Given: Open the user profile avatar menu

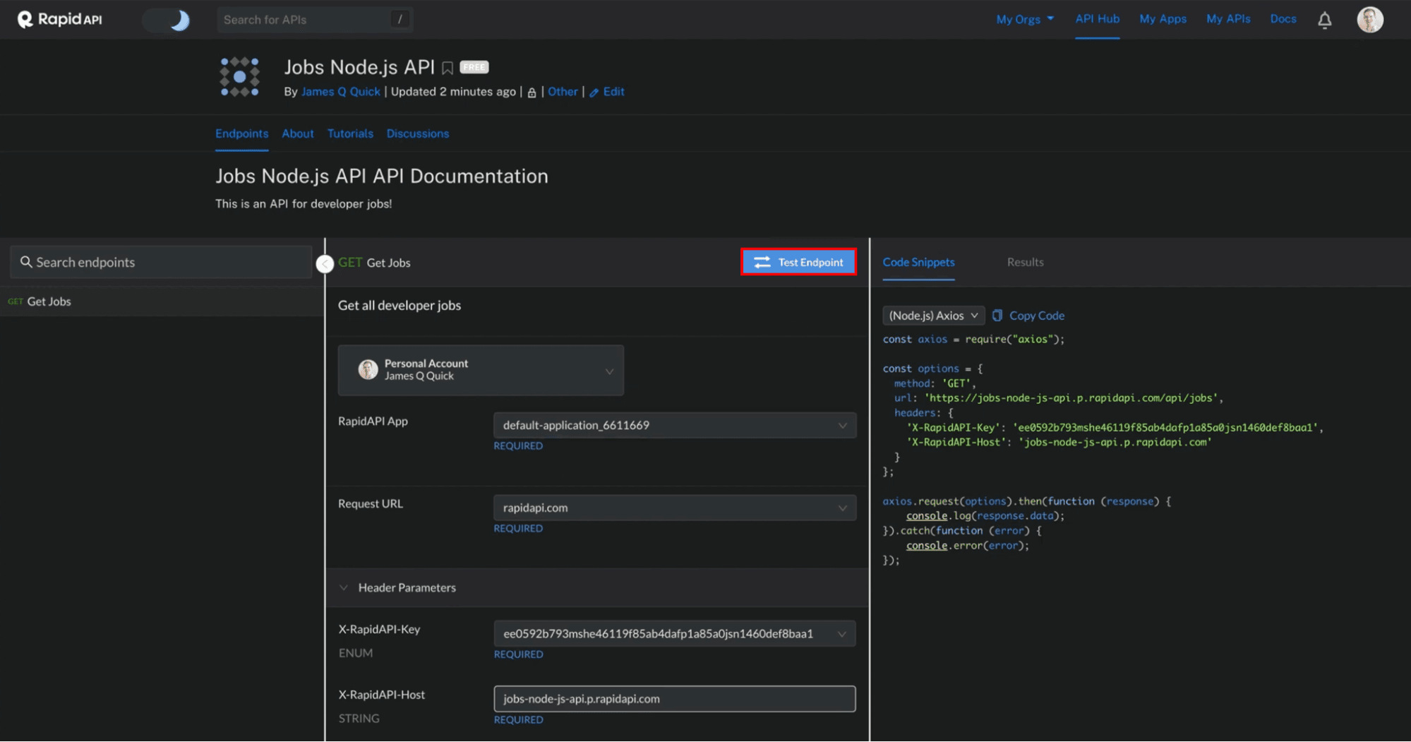Looking at the screenshot, I should [x=1369, y=20].
